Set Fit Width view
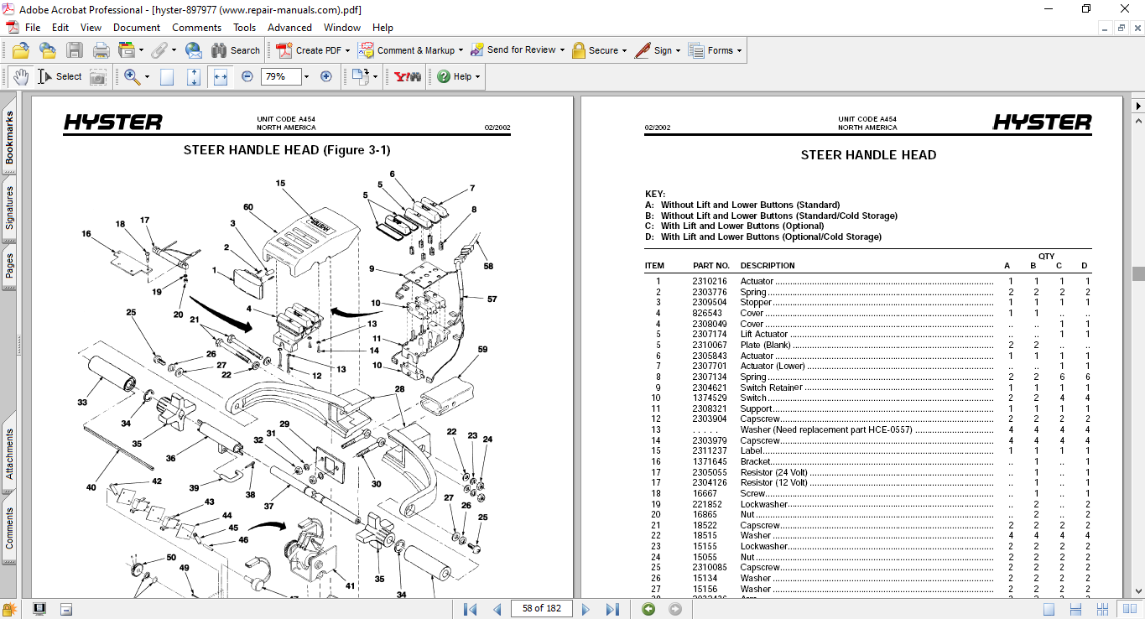1145x619 pixels. [221, 76]
